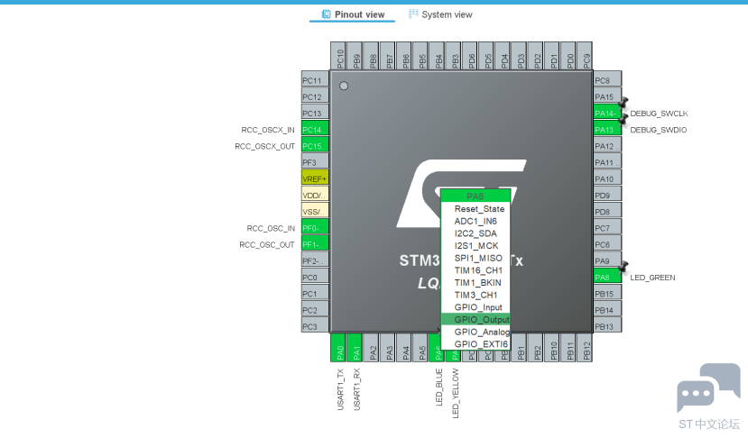Set PA6 to GPIO_EXTI6

476,344
